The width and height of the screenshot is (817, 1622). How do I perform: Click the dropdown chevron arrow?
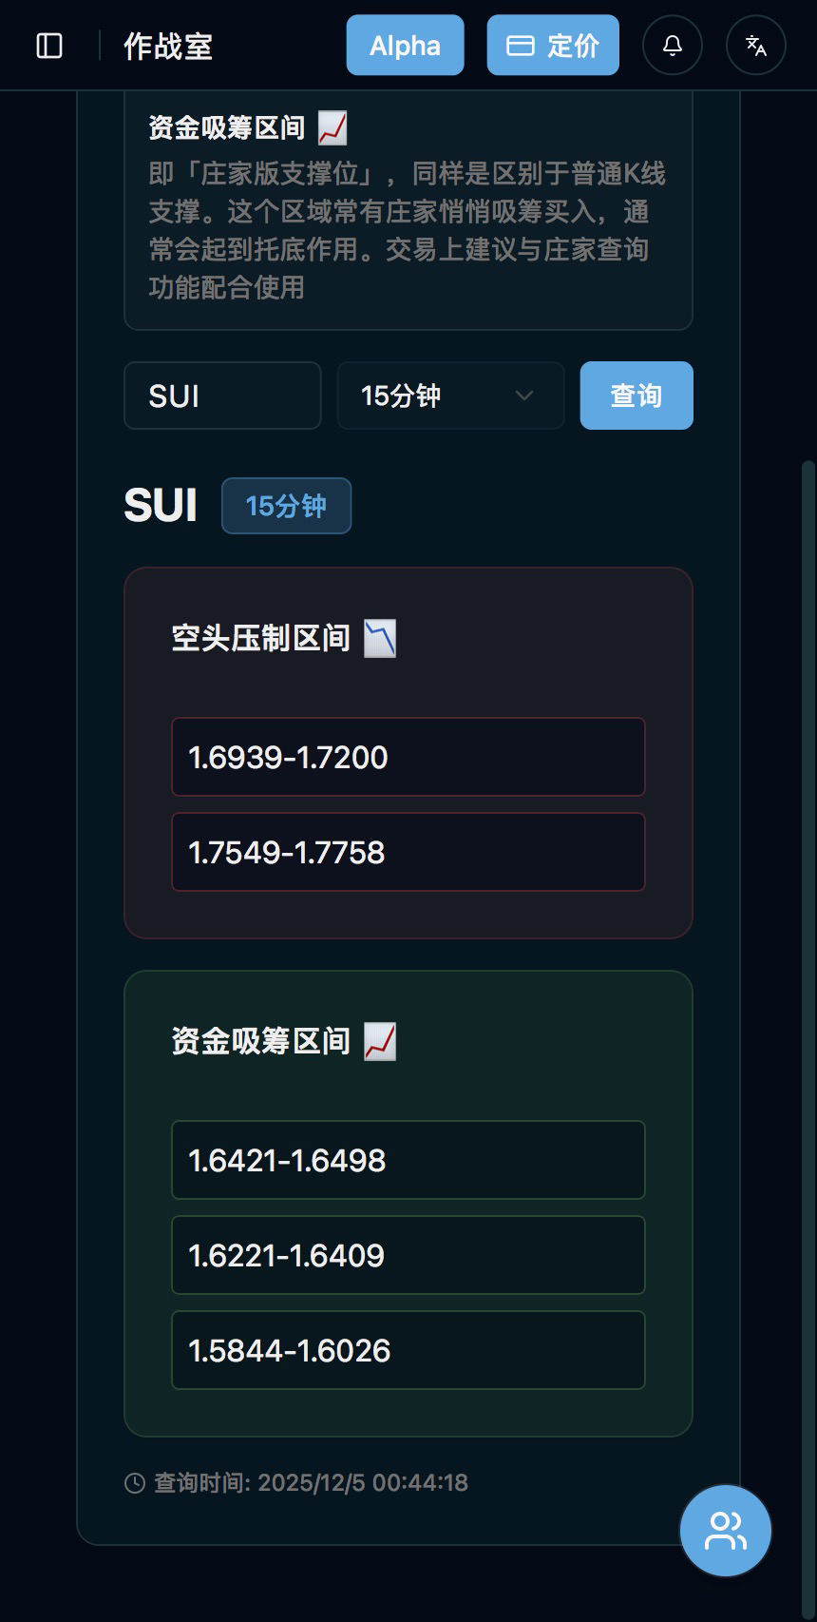(x=523, y=396)
